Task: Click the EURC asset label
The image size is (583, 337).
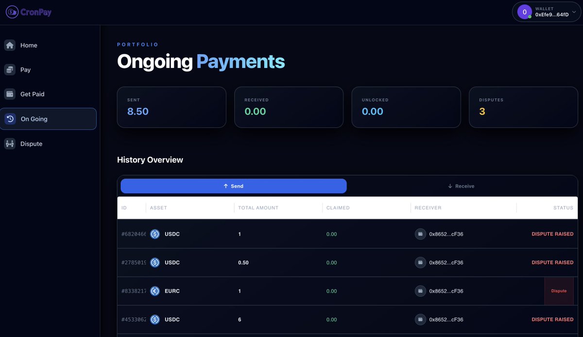Action: (172, 291)
